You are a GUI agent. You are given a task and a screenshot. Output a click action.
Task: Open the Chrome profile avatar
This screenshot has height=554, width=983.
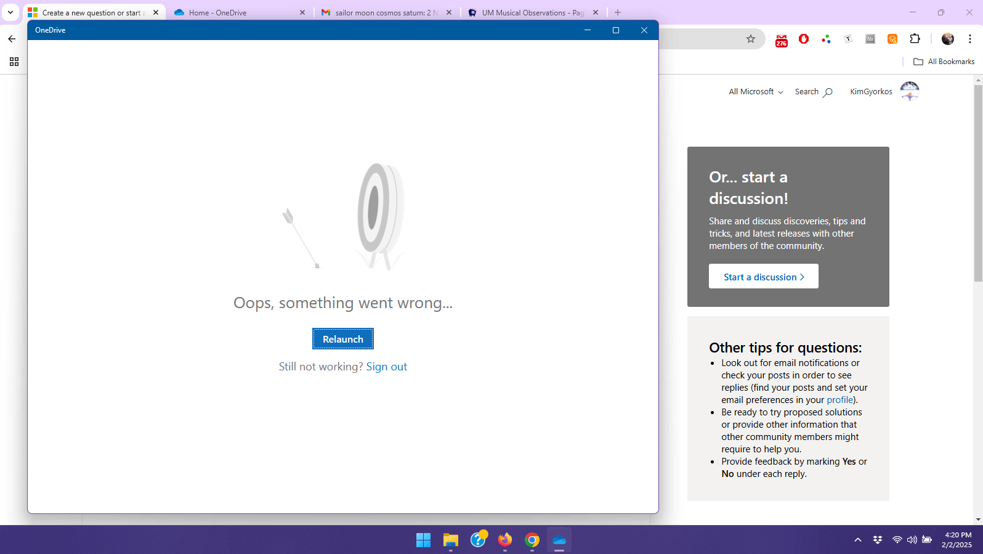948,39
